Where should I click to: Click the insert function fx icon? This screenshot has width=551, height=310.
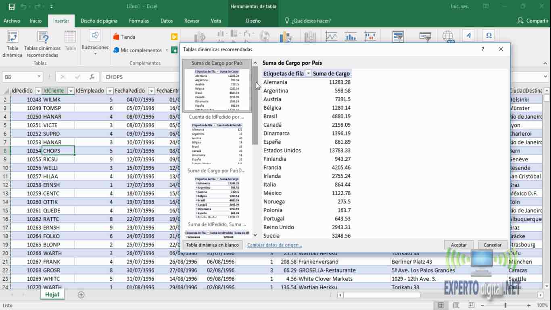pos(92,77)
